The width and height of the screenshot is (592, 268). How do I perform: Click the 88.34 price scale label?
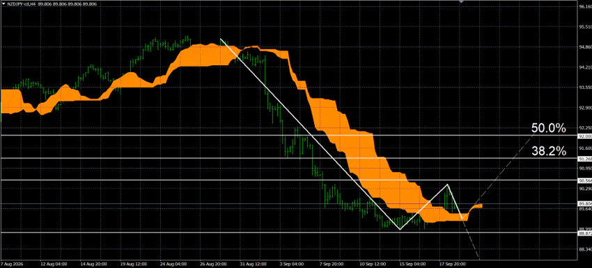tap(585, 249)
